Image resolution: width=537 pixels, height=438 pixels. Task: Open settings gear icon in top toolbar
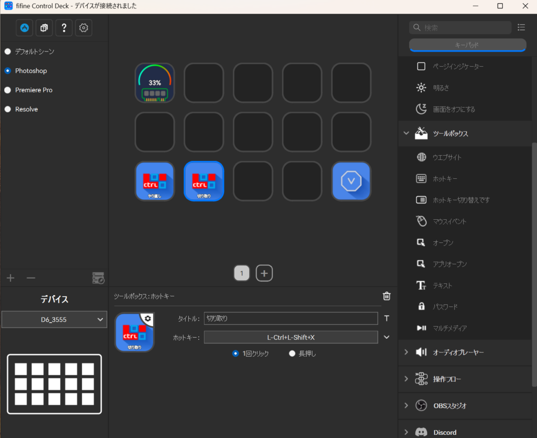click(x=84, y=28)
